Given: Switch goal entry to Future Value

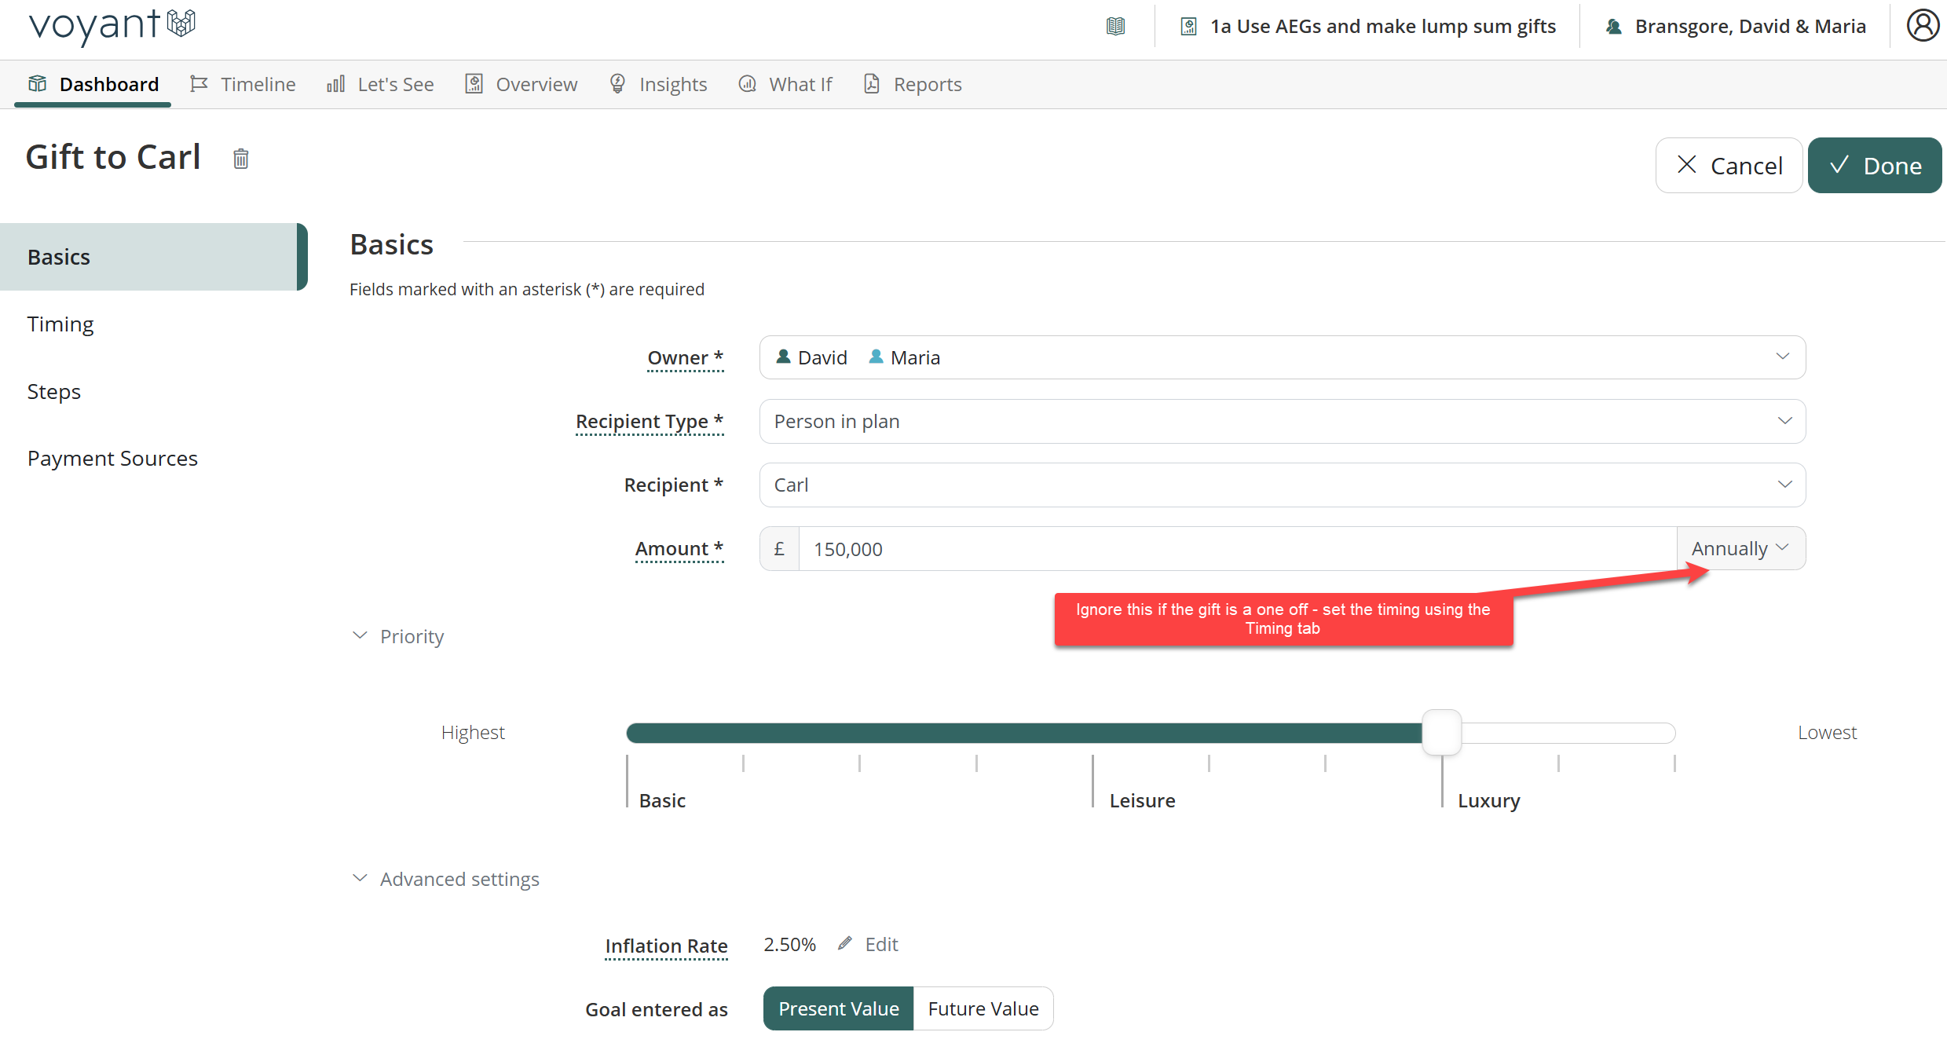Looking at the screenshot, I should tap(983, 1008).
